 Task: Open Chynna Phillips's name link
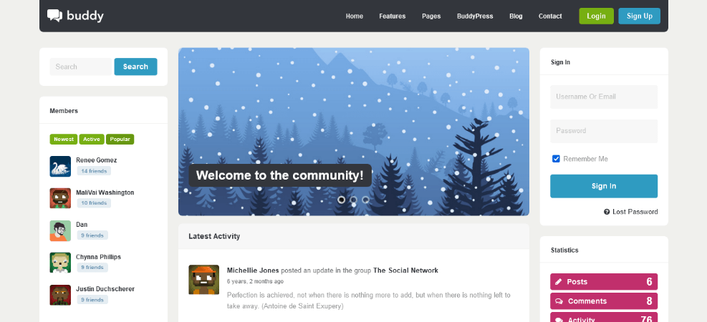coord(98,257)
